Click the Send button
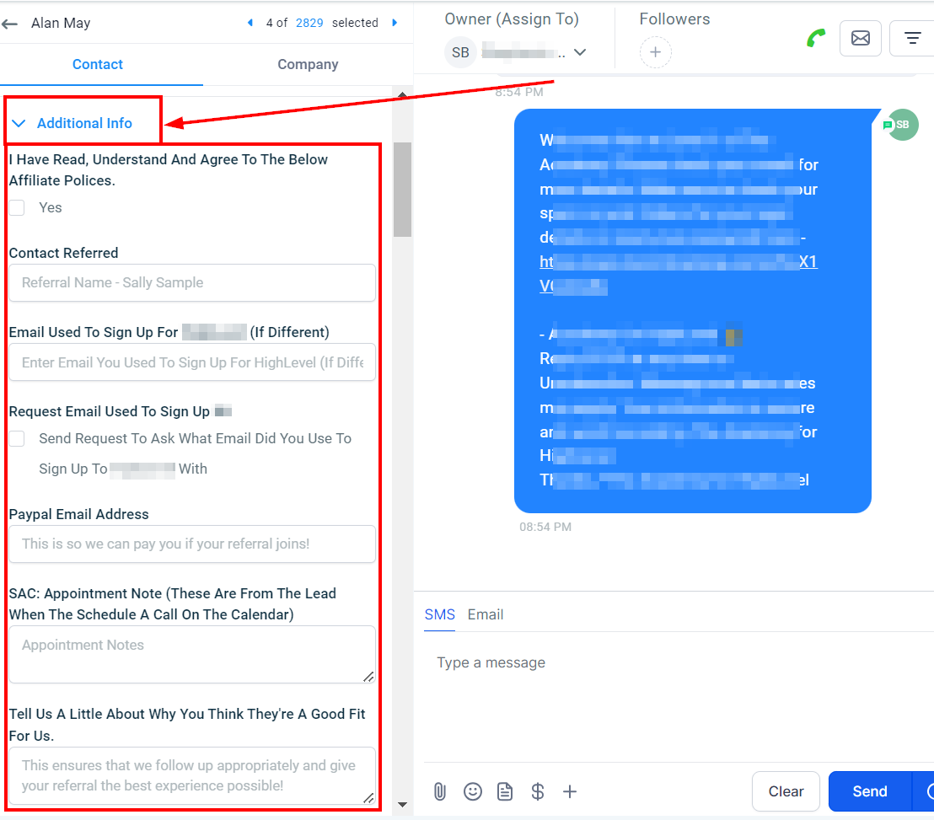934x820 pixels. (x=870, y=791)
